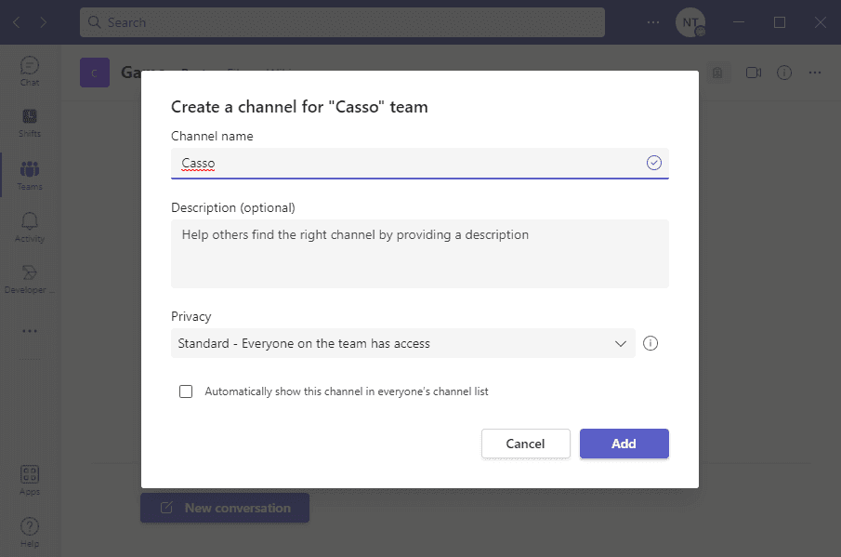The height and width of the screenshot is (557, 841).
Task: Click the dialog title Create a channel
Action: click(299, 107)
